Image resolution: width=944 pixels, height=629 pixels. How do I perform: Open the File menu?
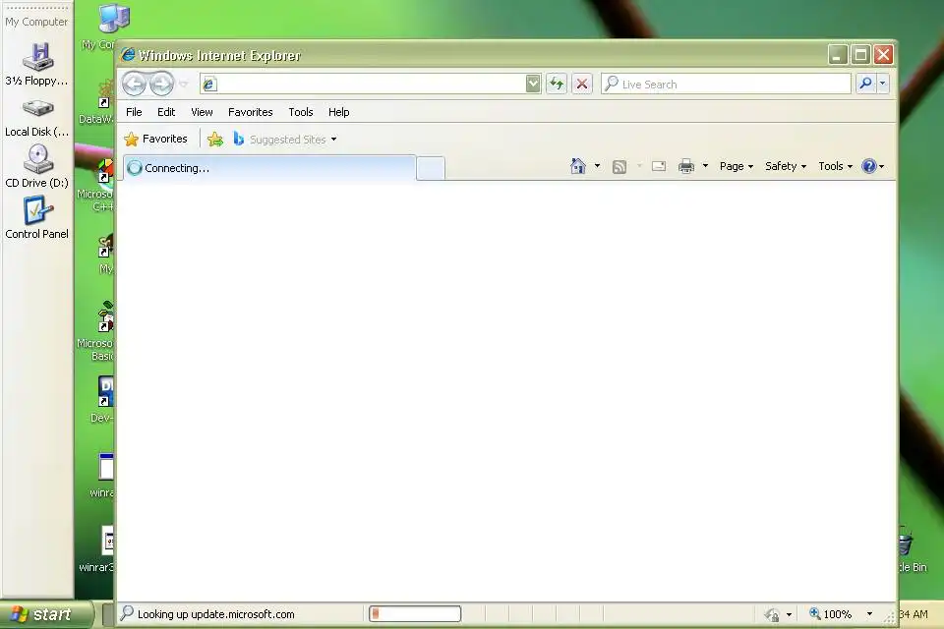coord(134,112)
